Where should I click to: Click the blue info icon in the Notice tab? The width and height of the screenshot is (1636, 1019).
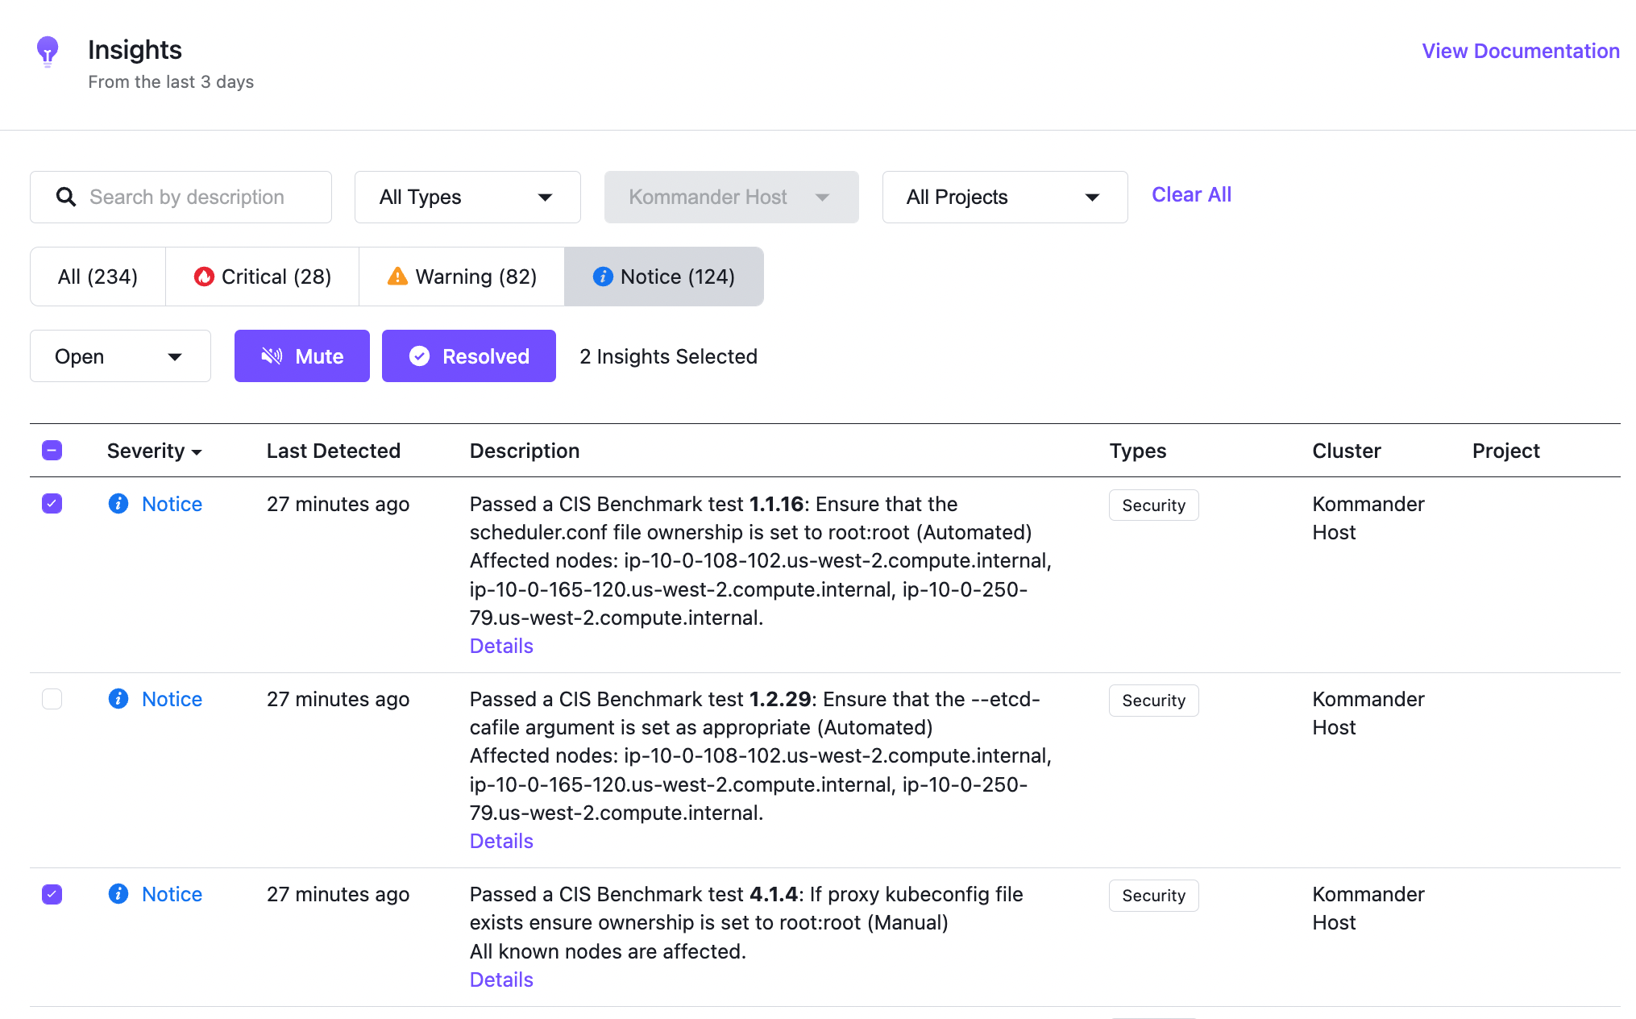(x=603, y=277)
